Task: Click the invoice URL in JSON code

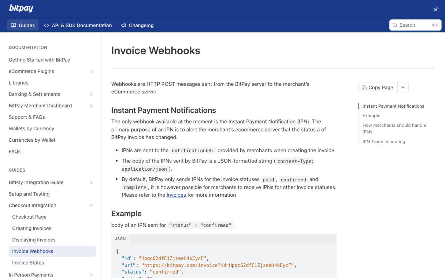Action: click(x=217, y=265)
